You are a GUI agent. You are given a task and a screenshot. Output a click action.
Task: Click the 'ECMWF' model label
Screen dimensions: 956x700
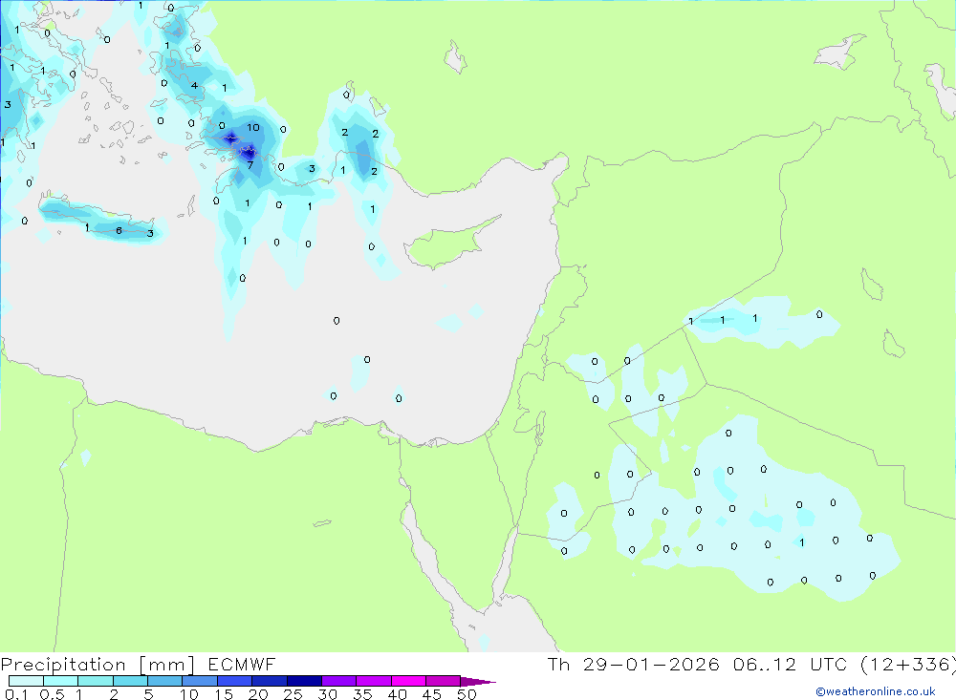tap(242, 664)
